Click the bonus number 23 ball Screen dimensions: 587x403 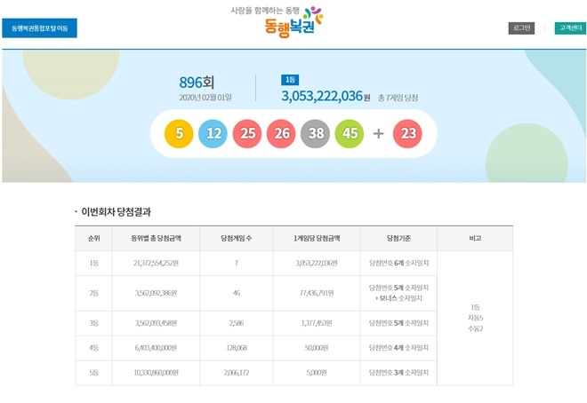click(407, 133)
